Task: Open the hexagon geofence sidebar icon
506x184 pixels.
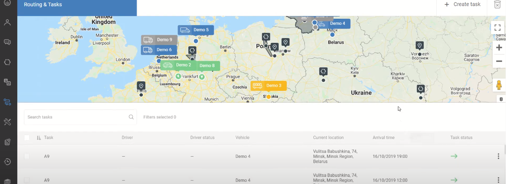Action: (7, 62)
